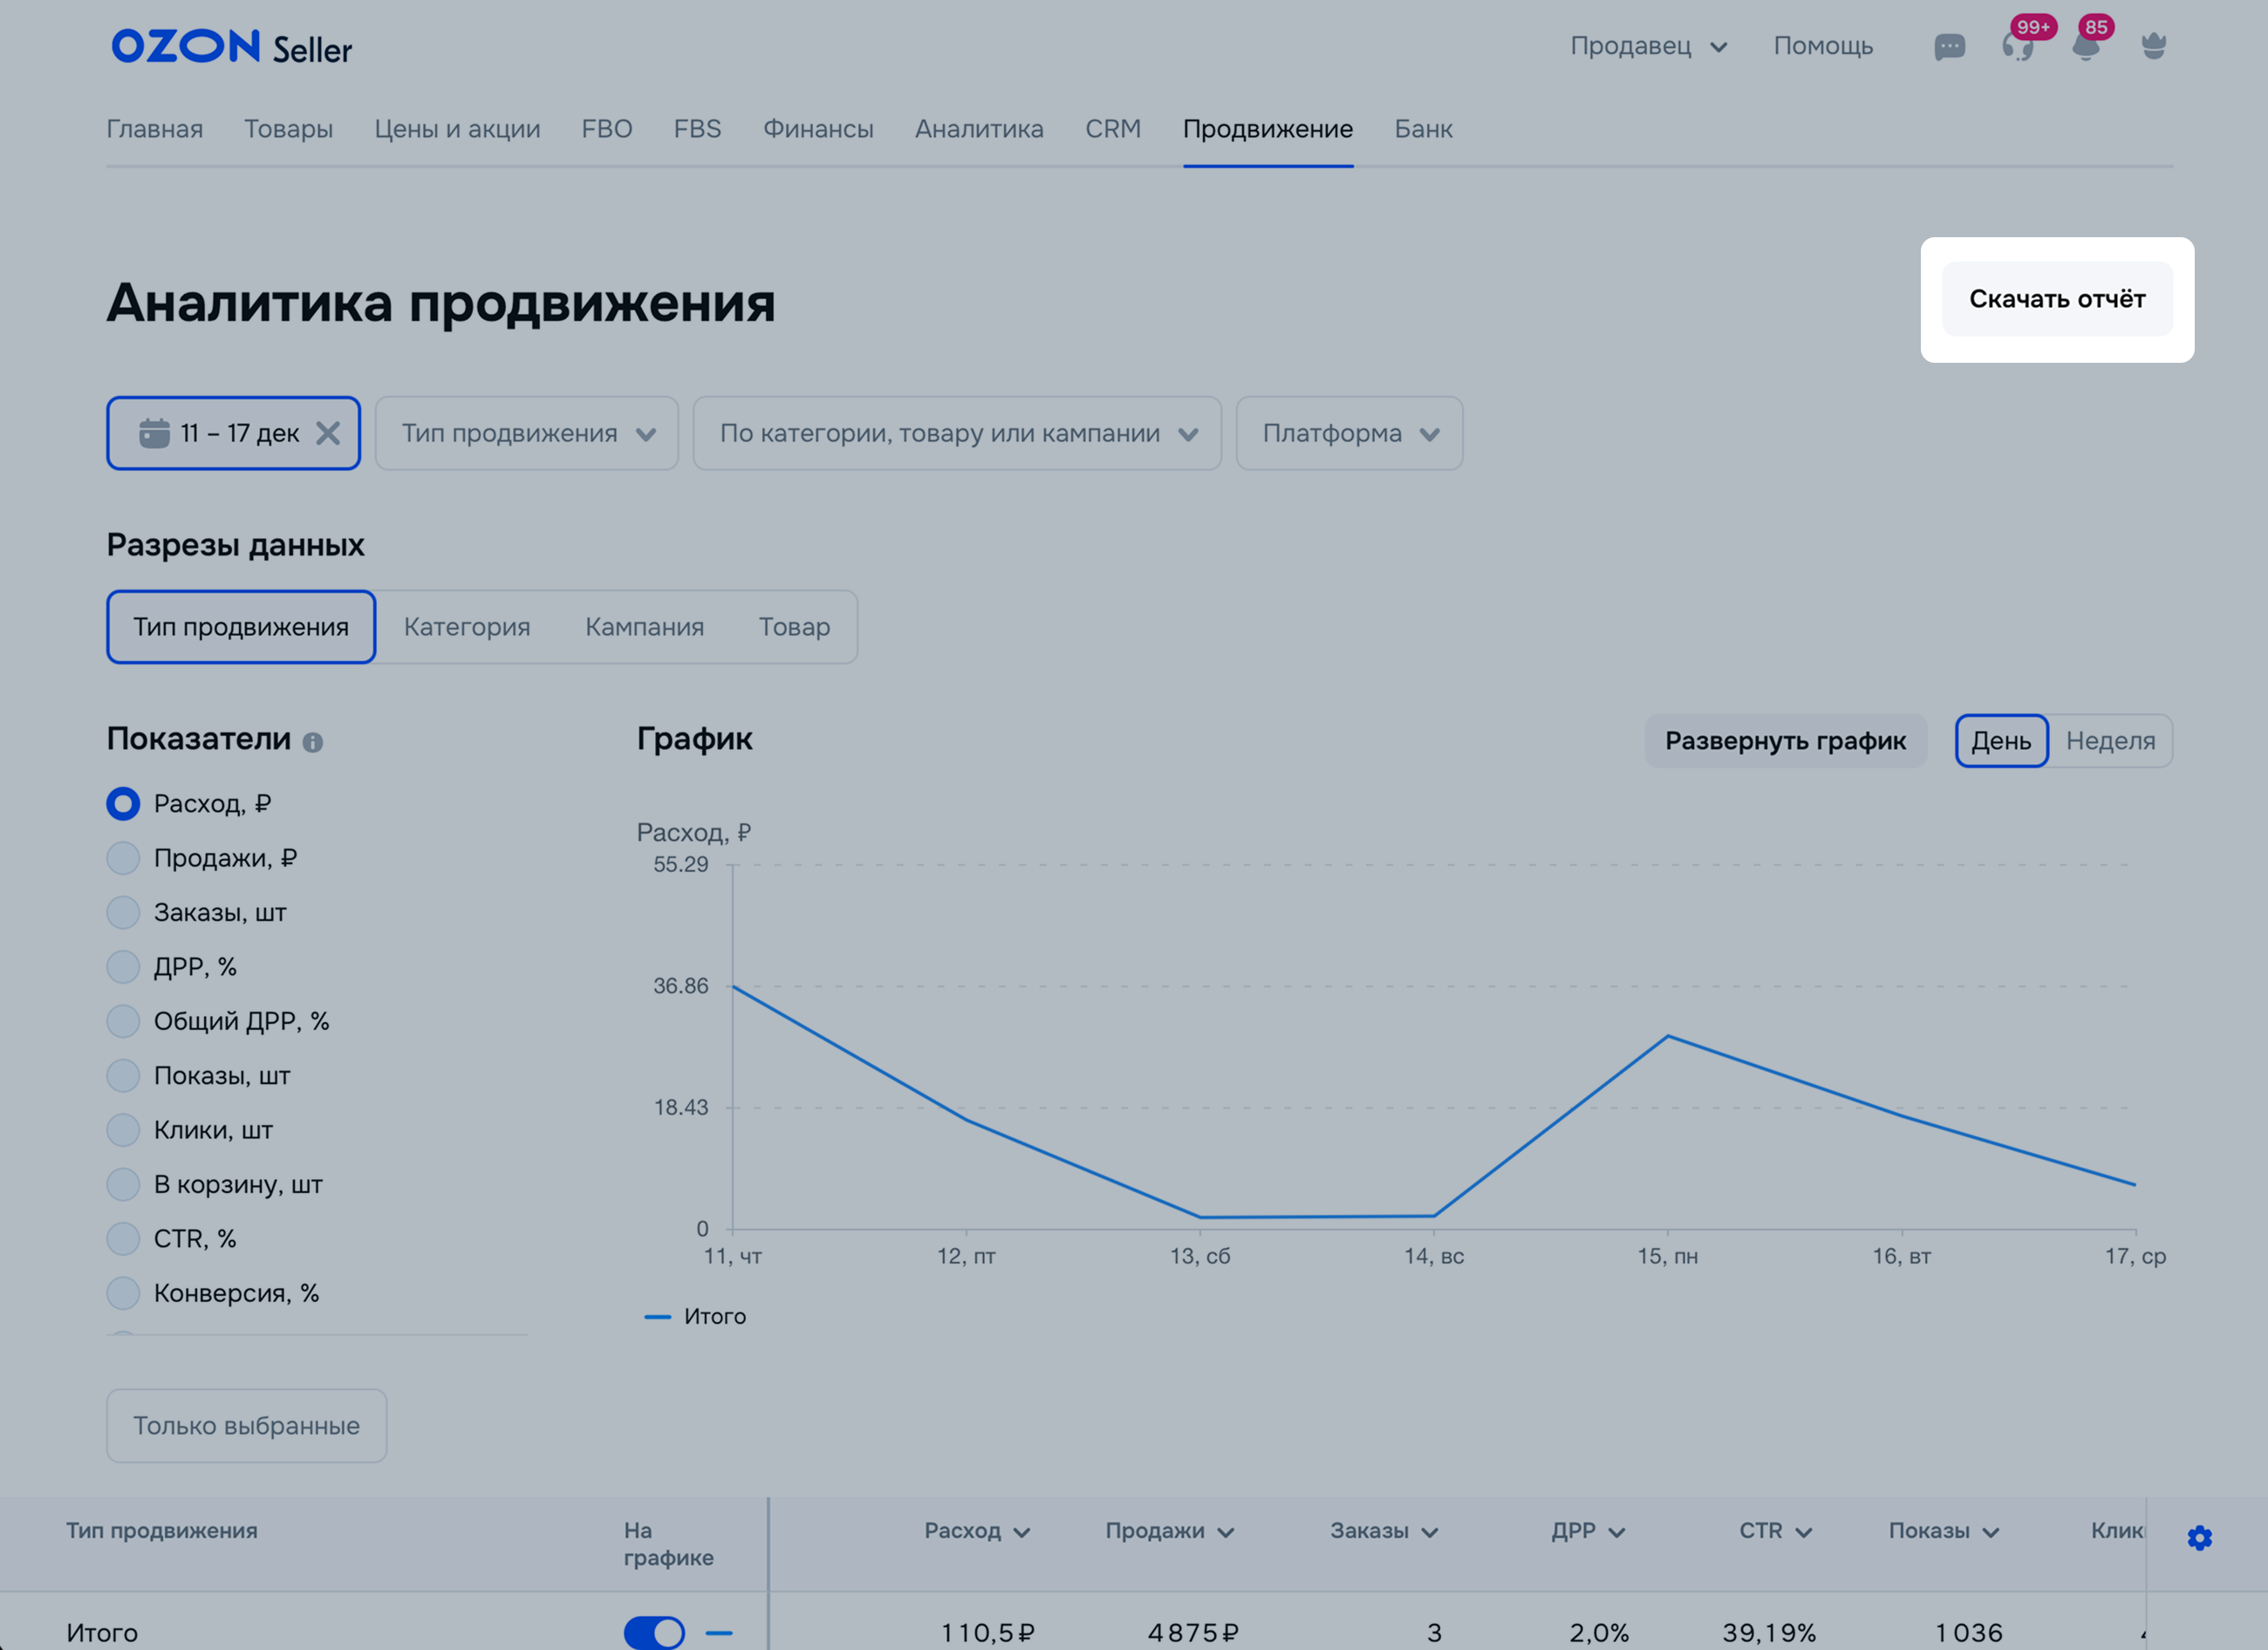Open notifications bell icon
Screen dimensions: 2268x1650
click(x=2085, y=47)
